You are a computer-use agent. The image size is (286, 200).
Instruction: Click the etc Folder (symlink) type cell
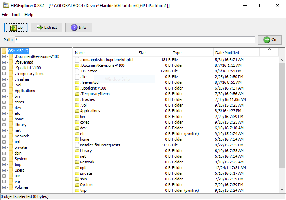(186, 134)
